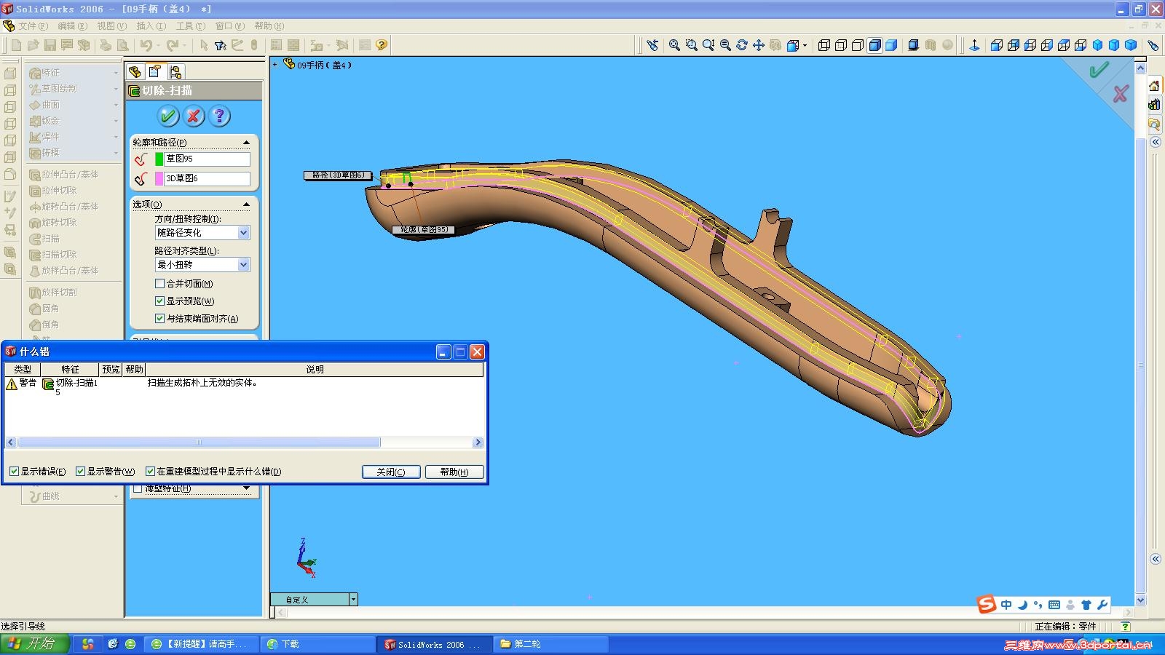
Task: Confirm the cut-sweep with the green checkmark button
Action: [x=168, y=116]
